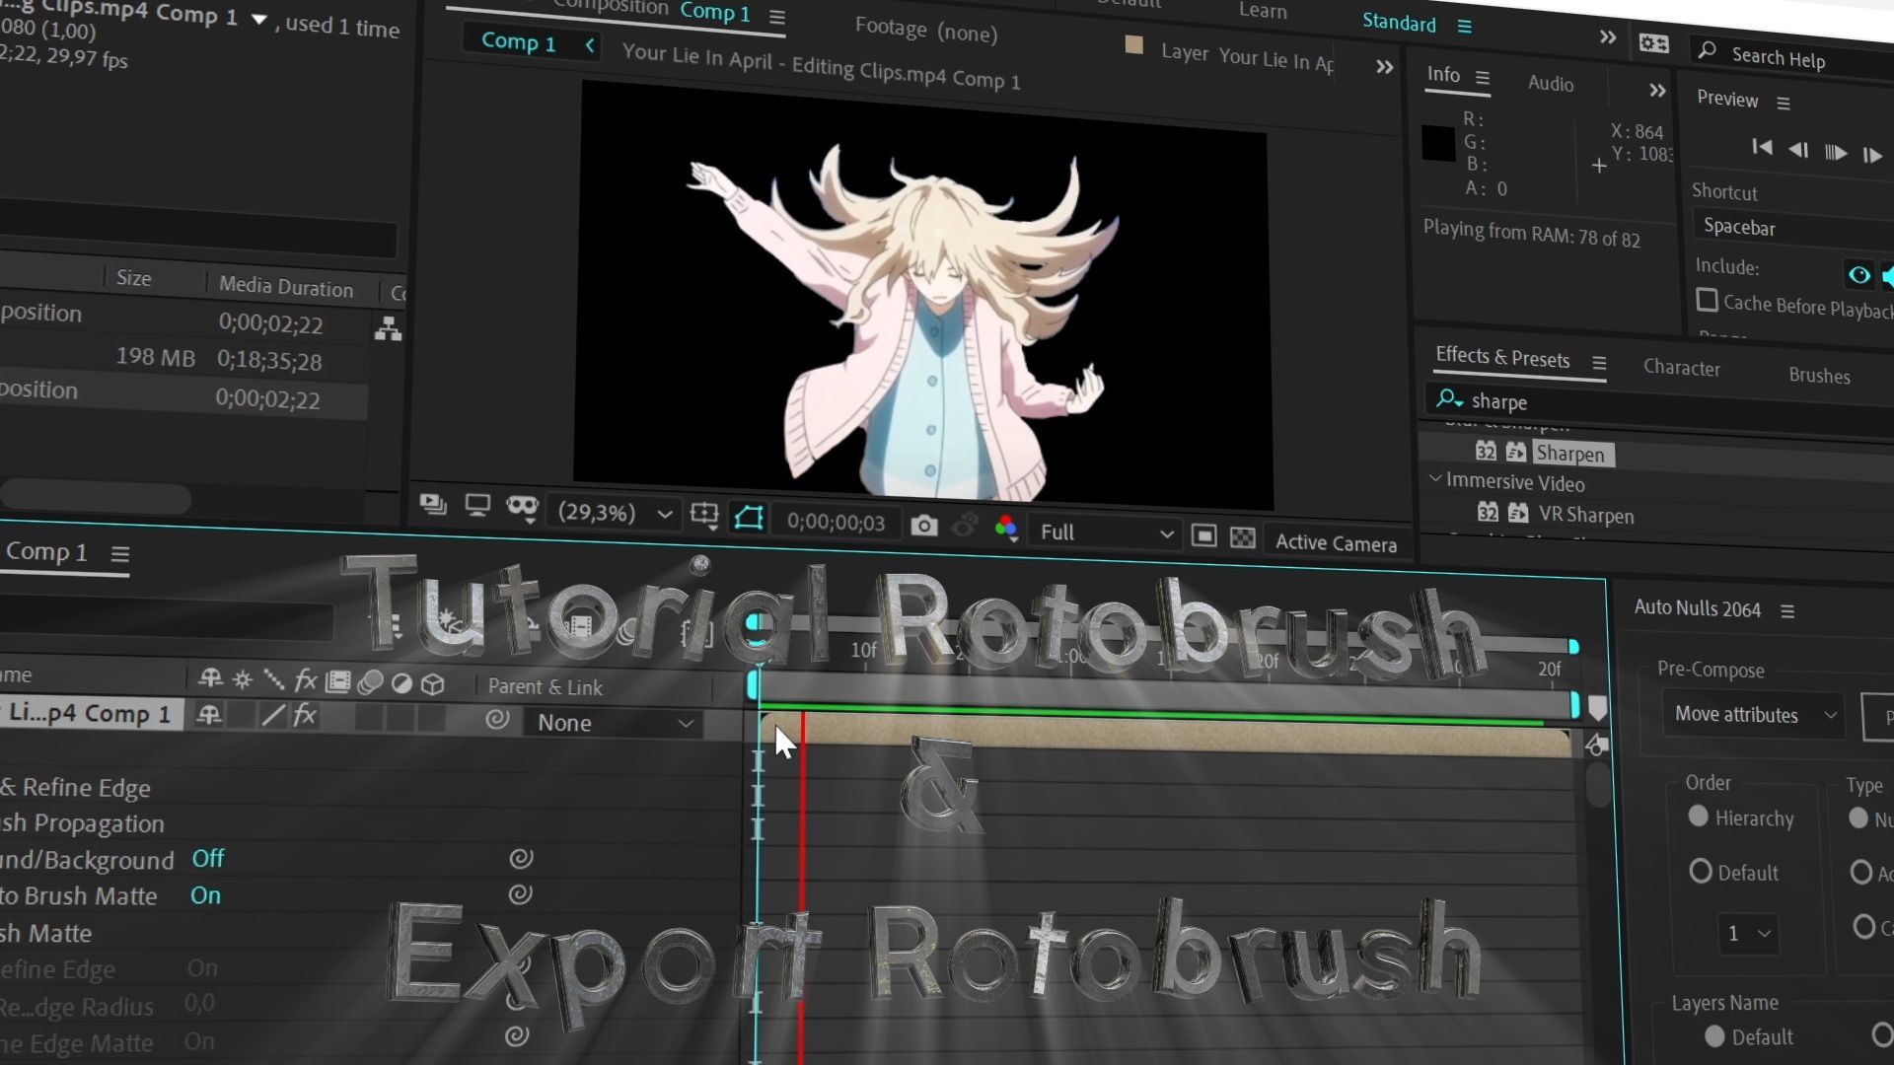This screenshot has width=1894, height=1065.
Task: Toggle the fx switch on Comp 1 layer
Action: coord(305,716)
